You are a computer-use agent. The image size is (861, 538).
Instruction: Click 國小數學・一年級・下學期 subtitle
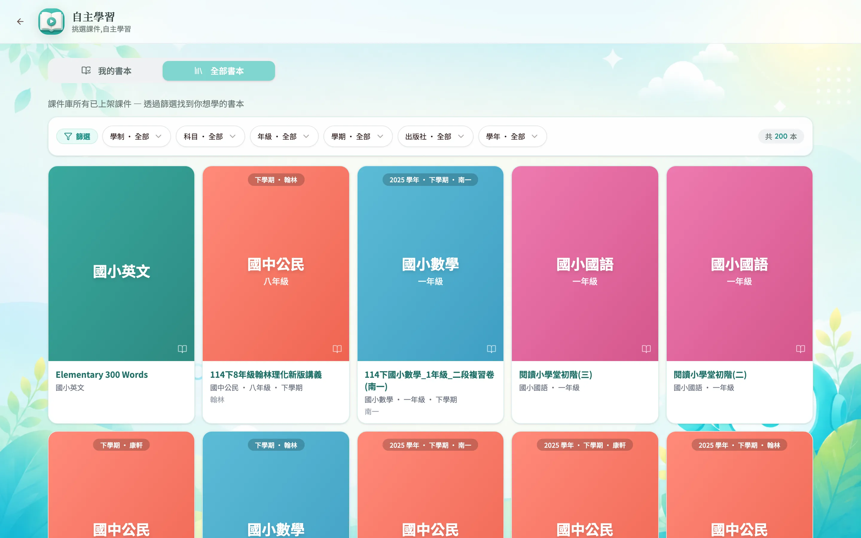[x=410, y=400]
